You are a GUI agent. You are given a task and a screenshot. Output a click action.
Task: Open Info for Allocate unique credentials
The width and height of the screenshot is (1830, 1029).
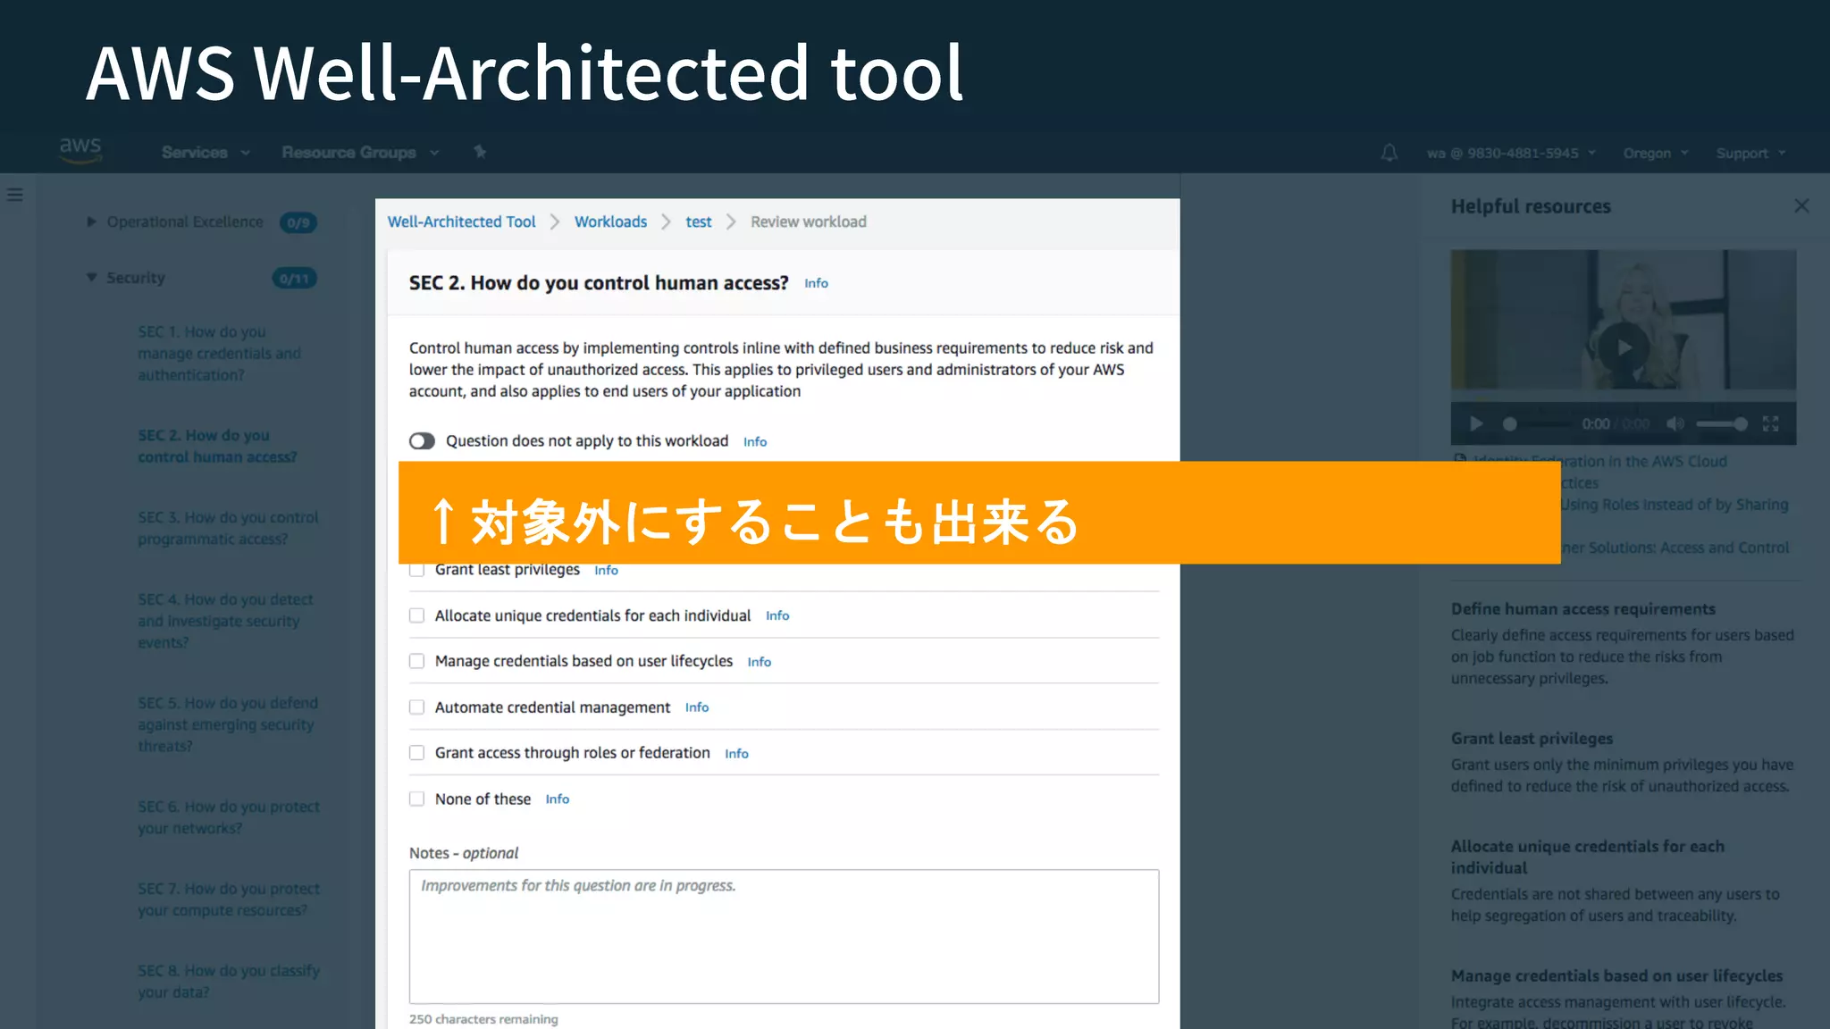(777, 616)
